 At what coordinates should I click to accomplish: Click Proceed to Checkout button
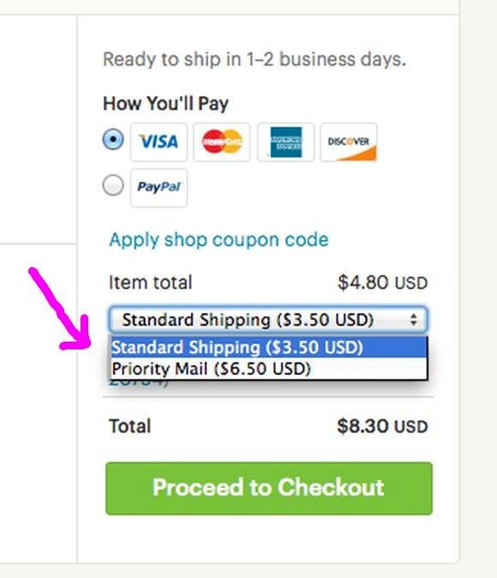point(269,488)
